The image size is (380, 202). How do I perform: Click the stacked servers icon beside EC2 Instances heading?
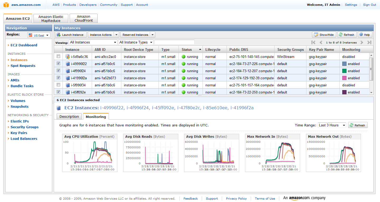pos(59,108)
